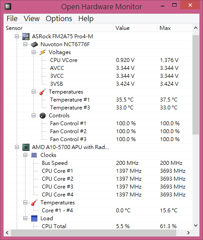The height and width of the screenshot is (240, 203).
Task: Collapse the Voltages tree branch
Action: pyautogui.click(x=33, y=52)
